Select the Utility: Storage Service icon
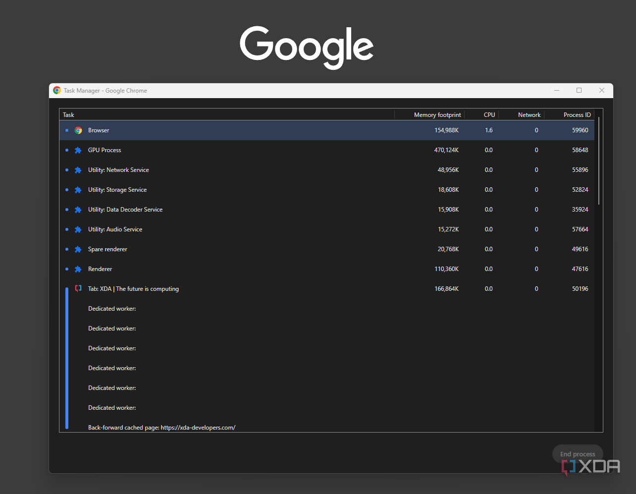Image resolution: width=636 pixels, height=494 pixels. pyautogui.click(x=78, y=189)
